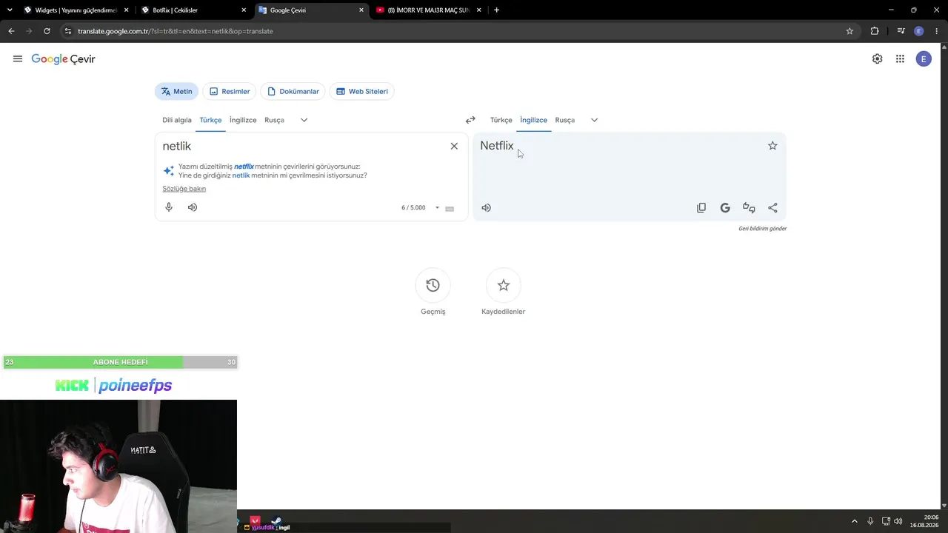This screenshot has height=533, width=948.
Task: Focus the source text box containing 'netlik'
Action: coord(304,147)
